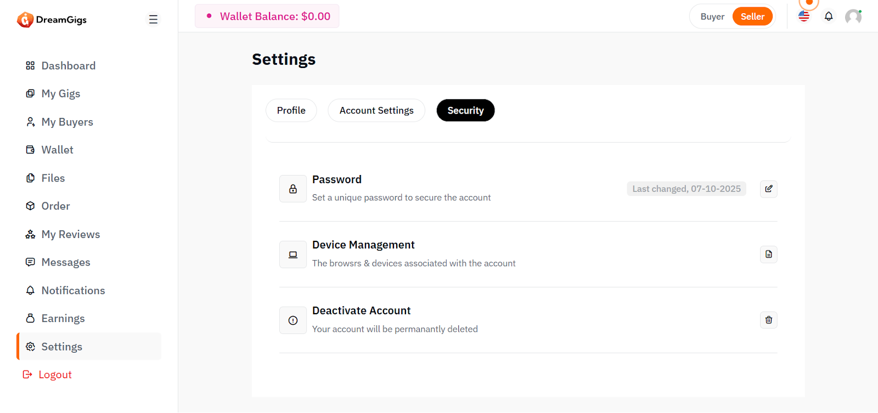Open My Gigs in sidebar
The height and width of the screenshot is (413, 878).
(60, 94)
